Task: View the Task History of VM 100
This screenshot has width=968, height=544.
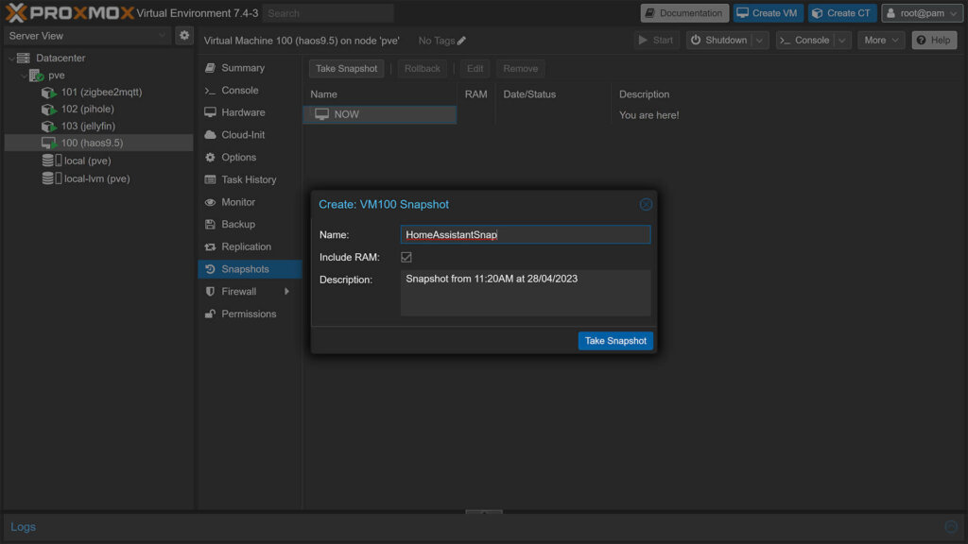Action: point(249,179)
